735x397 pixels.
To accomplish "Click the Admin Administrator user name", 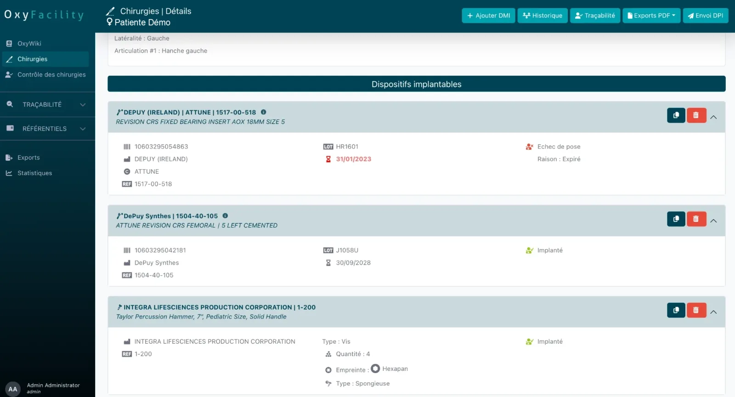I will pyautogui.click(x=53, y=386).
